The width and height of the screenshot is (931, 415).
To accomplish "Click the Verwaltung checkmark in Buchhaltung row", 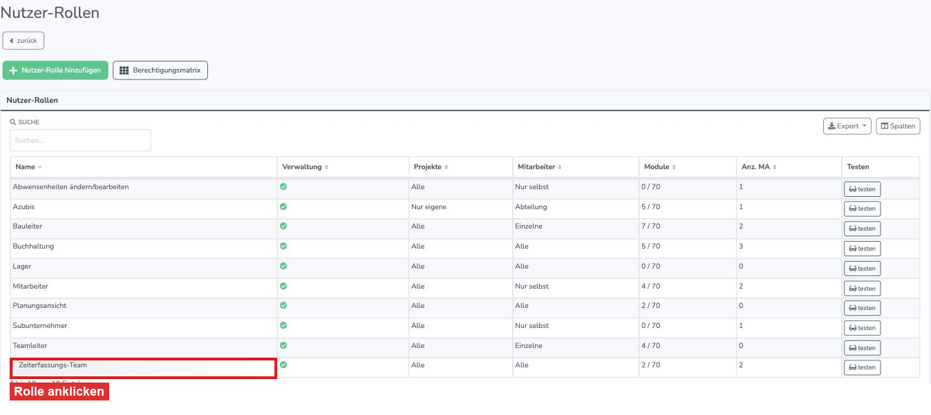I will [x=283, y=246].
